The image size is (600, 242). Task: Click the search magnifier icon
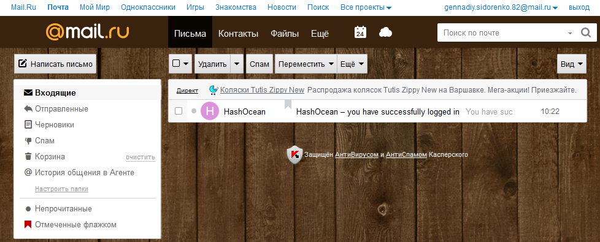click(586, 32)
